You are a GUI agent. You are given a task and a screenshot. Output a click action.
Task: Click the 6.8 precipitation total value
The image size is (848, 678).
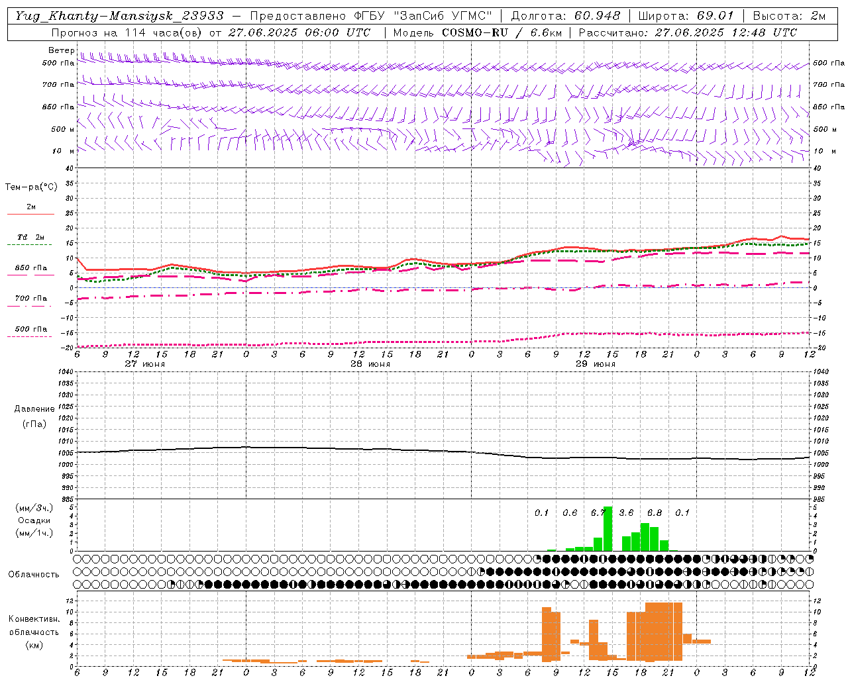click(x=655, y=512)
